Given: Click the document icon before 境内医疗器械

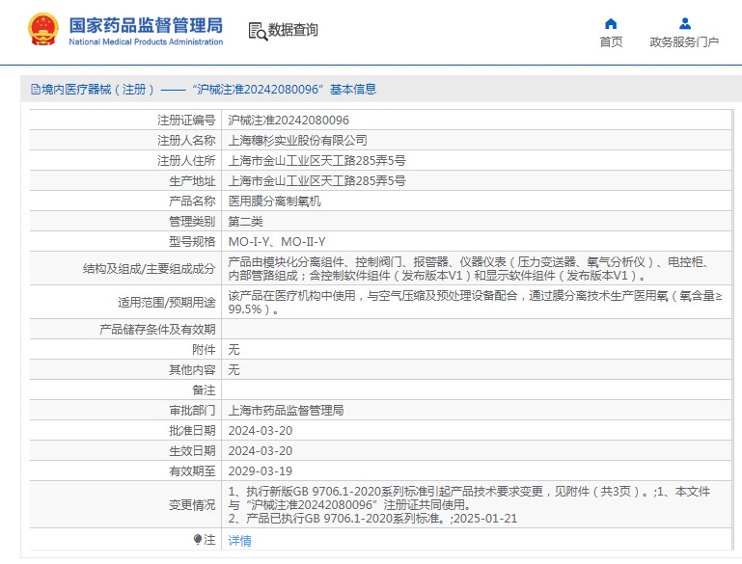Looking at the screenshot, I should click(34, 90).
